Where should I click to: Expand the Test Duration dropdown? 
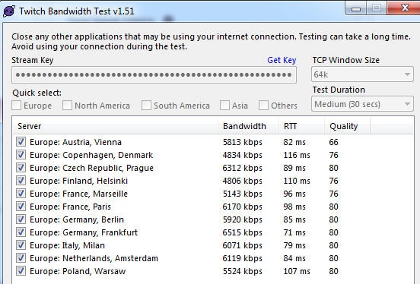coord(362,104)
